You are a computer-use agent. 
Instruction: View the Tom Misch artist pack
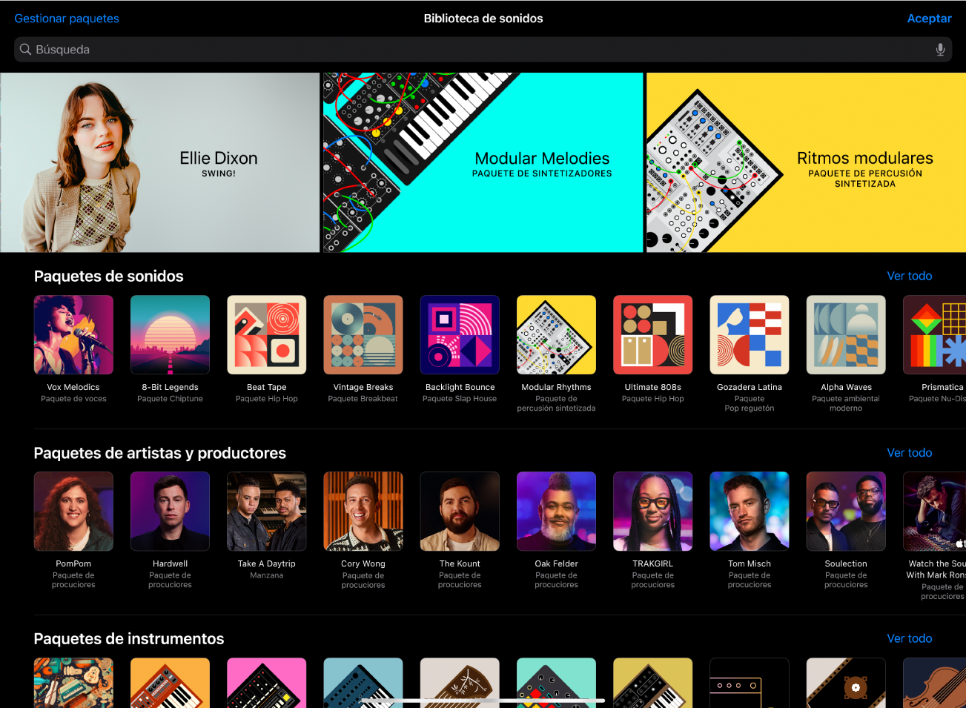point(749,511)
